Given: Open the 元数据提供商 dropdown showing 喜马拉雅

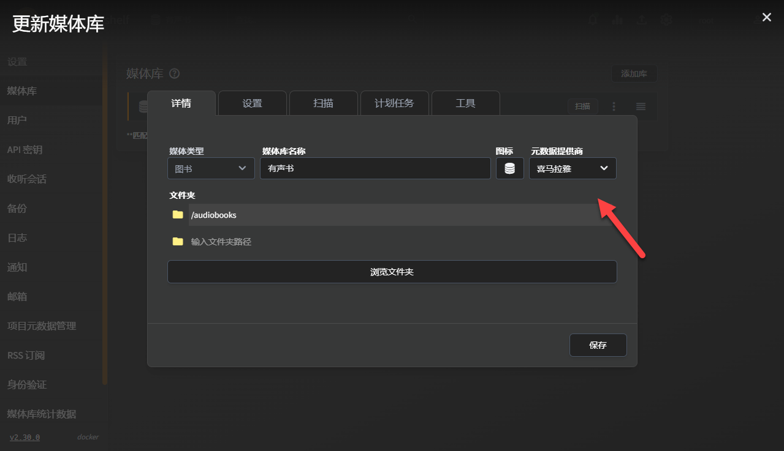Looking at the screenshot, I should 572,168.
